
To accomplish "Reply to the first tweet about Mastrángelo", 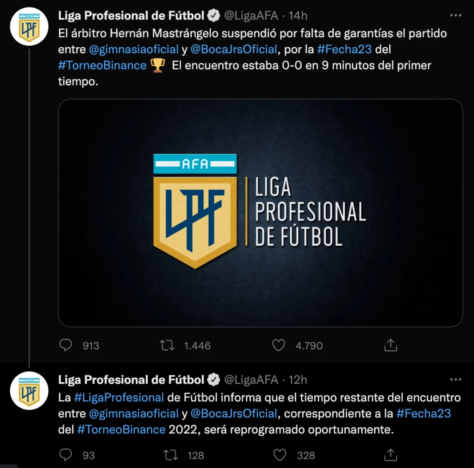I will click(66, 345).
